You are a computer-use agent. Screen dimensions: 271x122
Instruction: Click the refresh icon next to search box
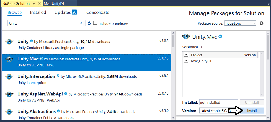(89, 23)
